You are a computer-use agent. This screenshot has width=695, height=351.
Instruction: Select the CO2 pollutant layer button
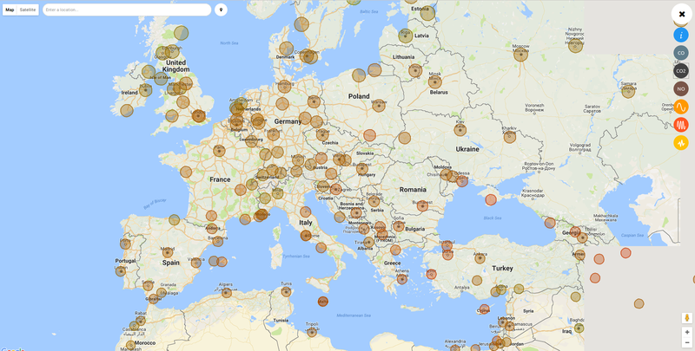coord(681,71)
